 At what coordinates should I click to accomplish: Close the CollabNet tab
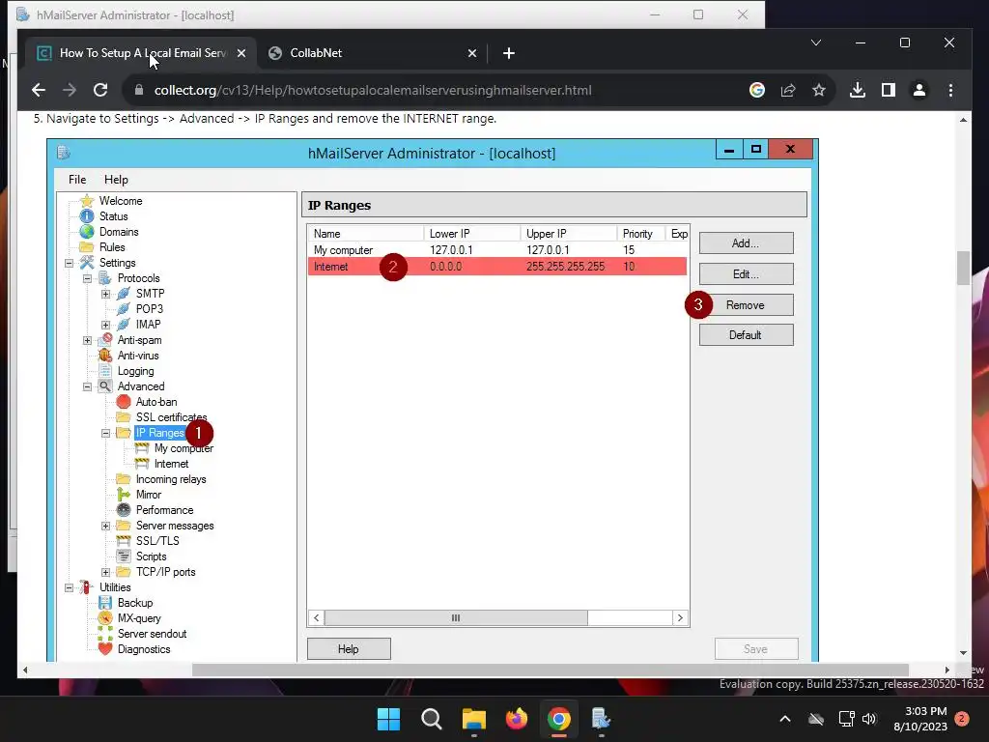tap(471, 53)
